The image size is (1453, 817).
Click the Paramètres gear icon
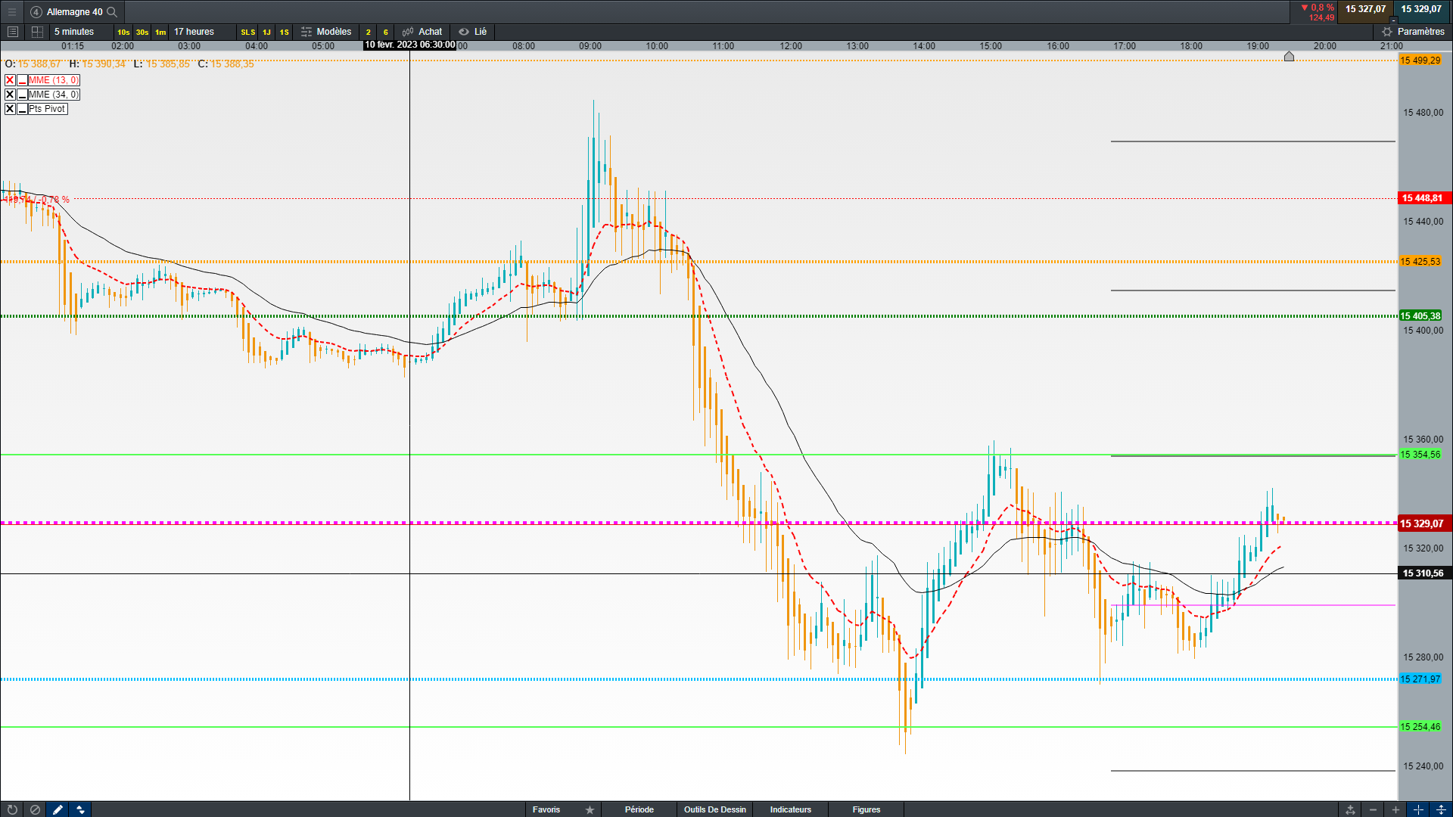(x=1387, y=32)
